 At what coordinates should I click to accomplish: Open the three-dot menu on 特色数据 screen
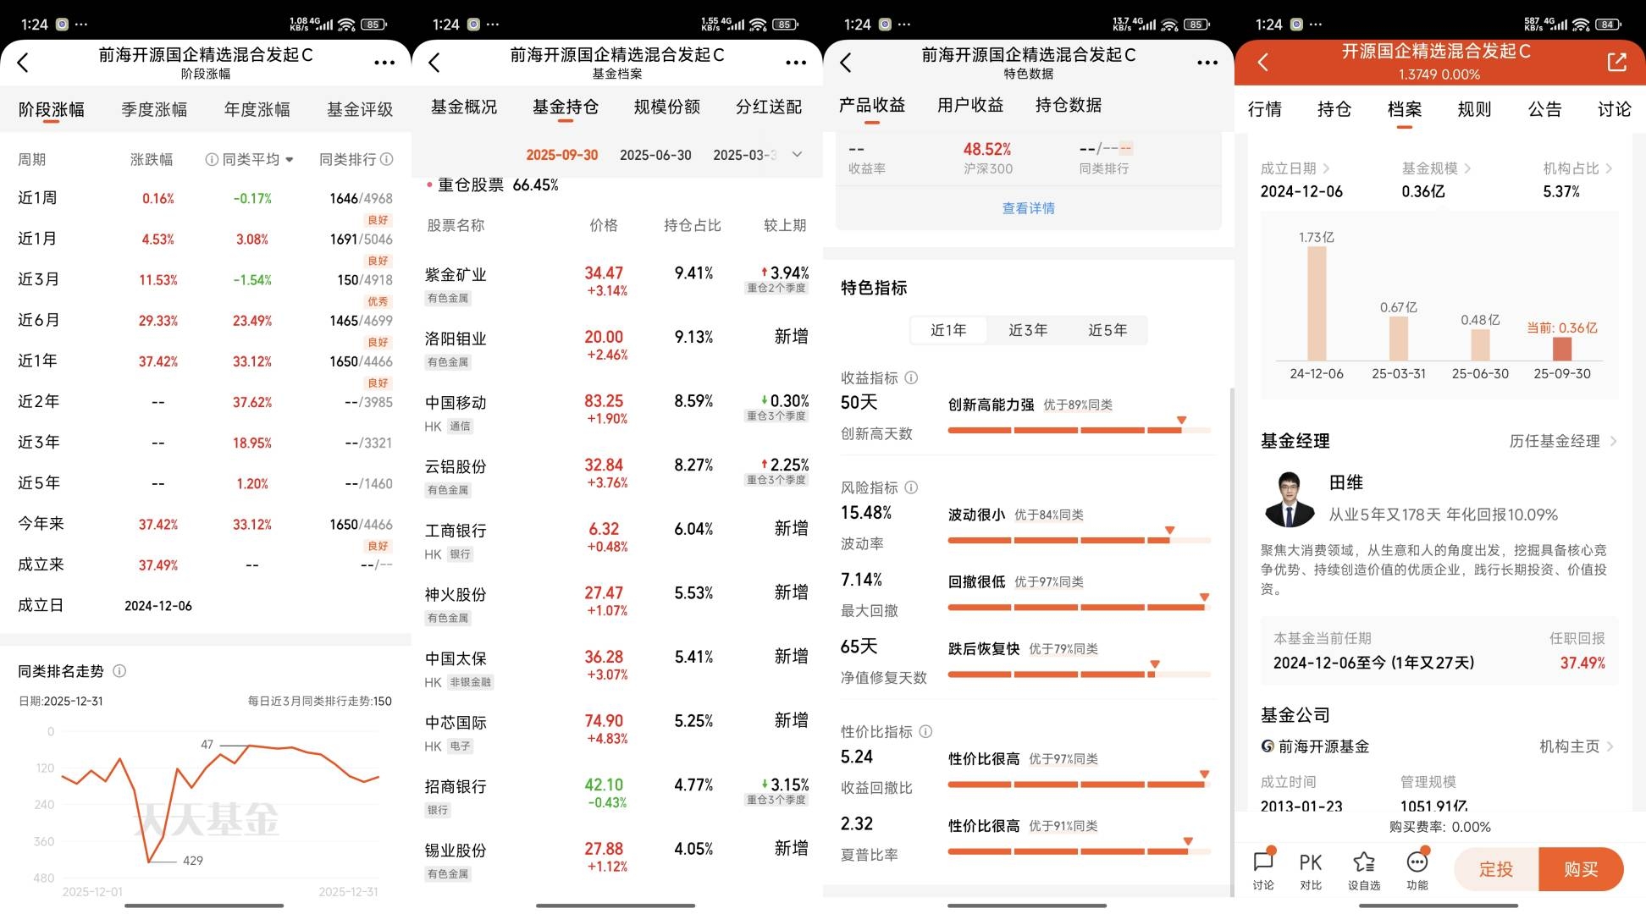[1207, 62]
